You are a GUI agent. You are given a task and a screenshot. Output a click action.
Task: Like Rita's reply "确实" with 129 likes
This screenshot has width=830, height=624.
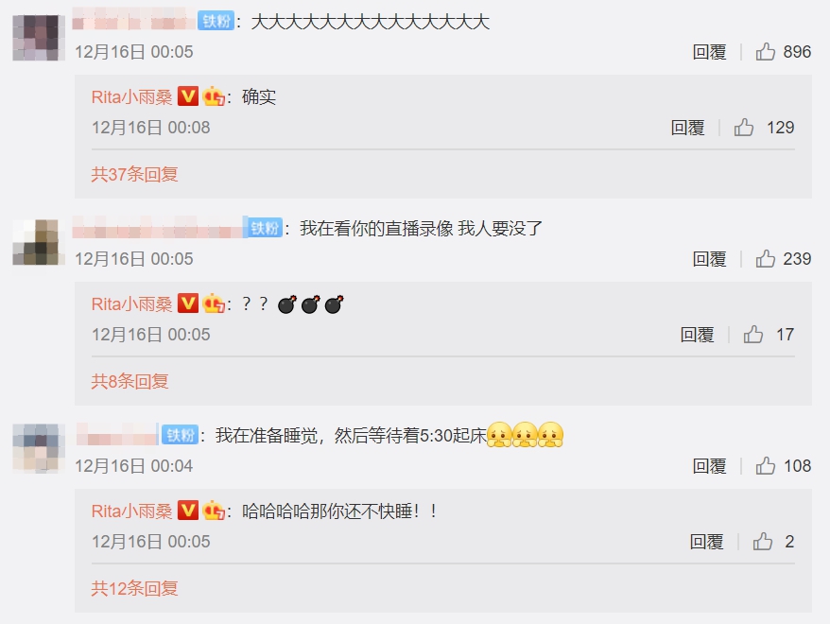(x=744, y=127)
